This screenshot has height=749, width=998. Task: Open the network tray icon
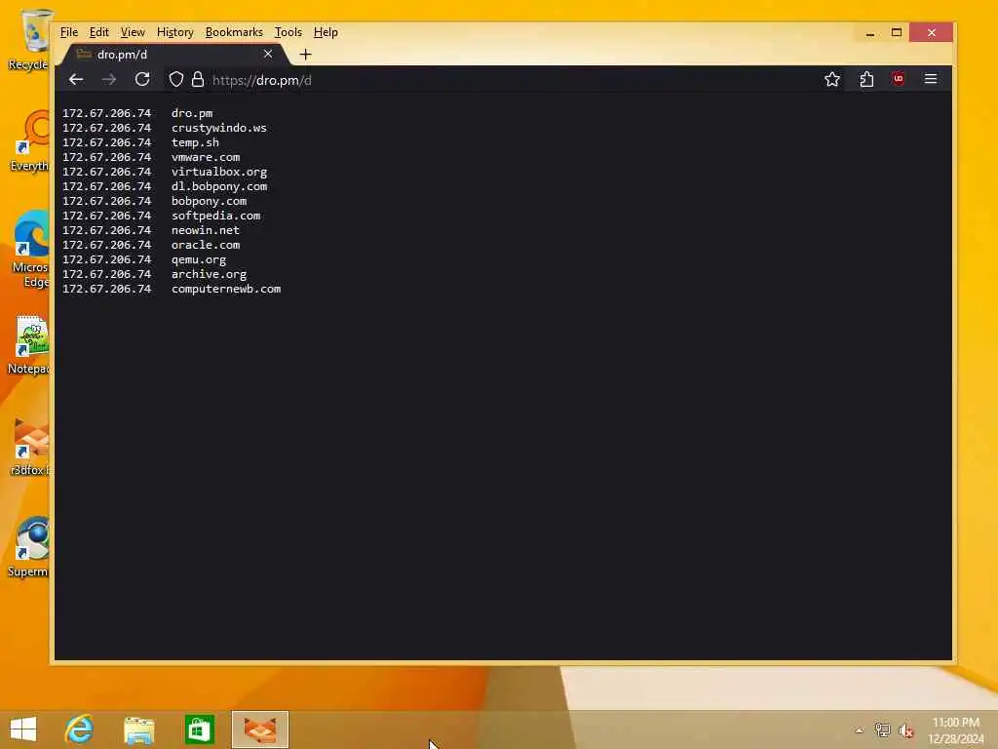(x=882, y=730)
